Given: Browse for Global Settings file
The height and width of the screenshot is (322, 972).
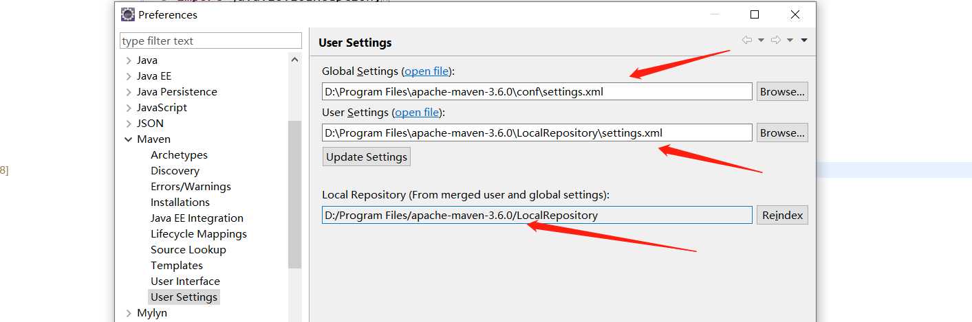Looking at the screenshot, I should coord(782,92).
